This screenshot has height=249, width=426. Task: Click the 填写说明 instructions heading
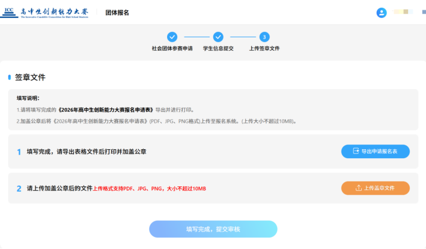pos(28,98)
